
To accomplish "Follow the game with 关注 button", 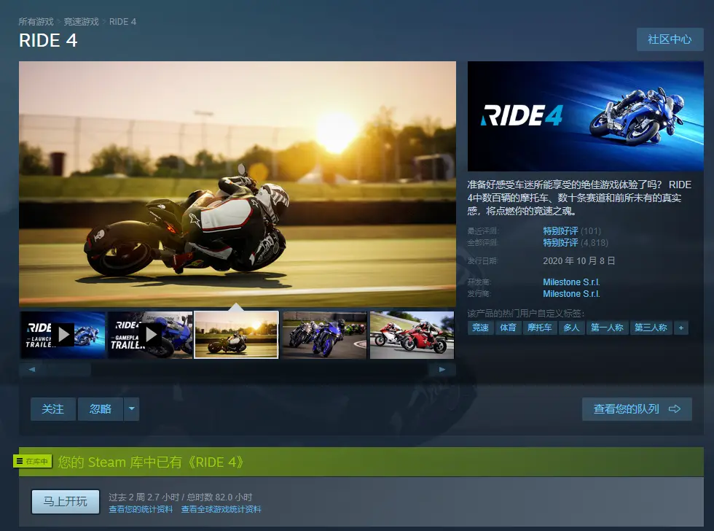I will pyautogui.click(x=52, y=409).
